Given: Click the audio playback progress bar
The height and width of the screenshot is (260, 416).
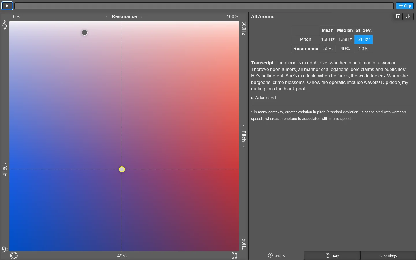Looking at the screenshot, I should coord(204,6).
